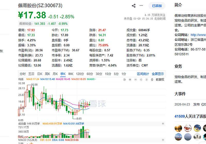Click the 委比 75.69% value
Viewport: 206px width, 144px height.
coord(103,45)
